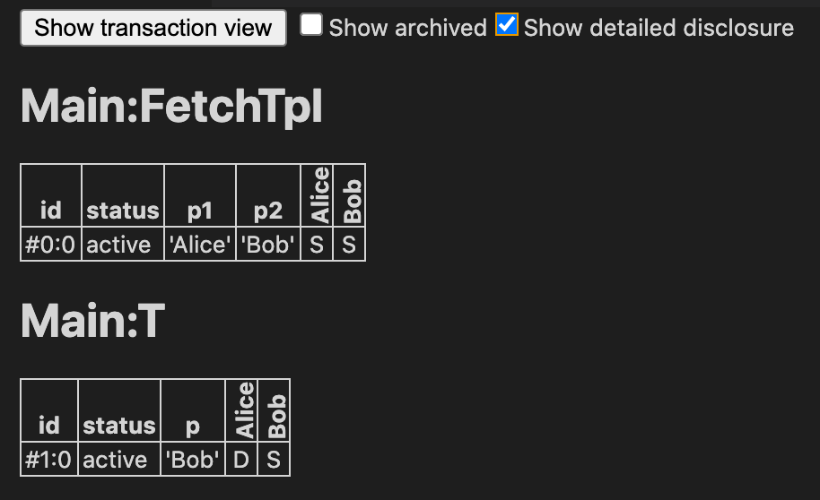Click the id column header in FetchTpl table

tap(50, 211)
